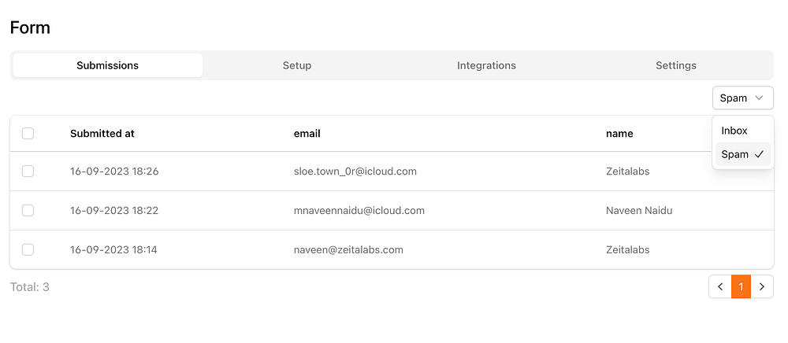Image resolution: width=788 pixels, height=343 pixels.
Task: Toggle the select-all checkbox in table header
Action: [x=28, y=134]
